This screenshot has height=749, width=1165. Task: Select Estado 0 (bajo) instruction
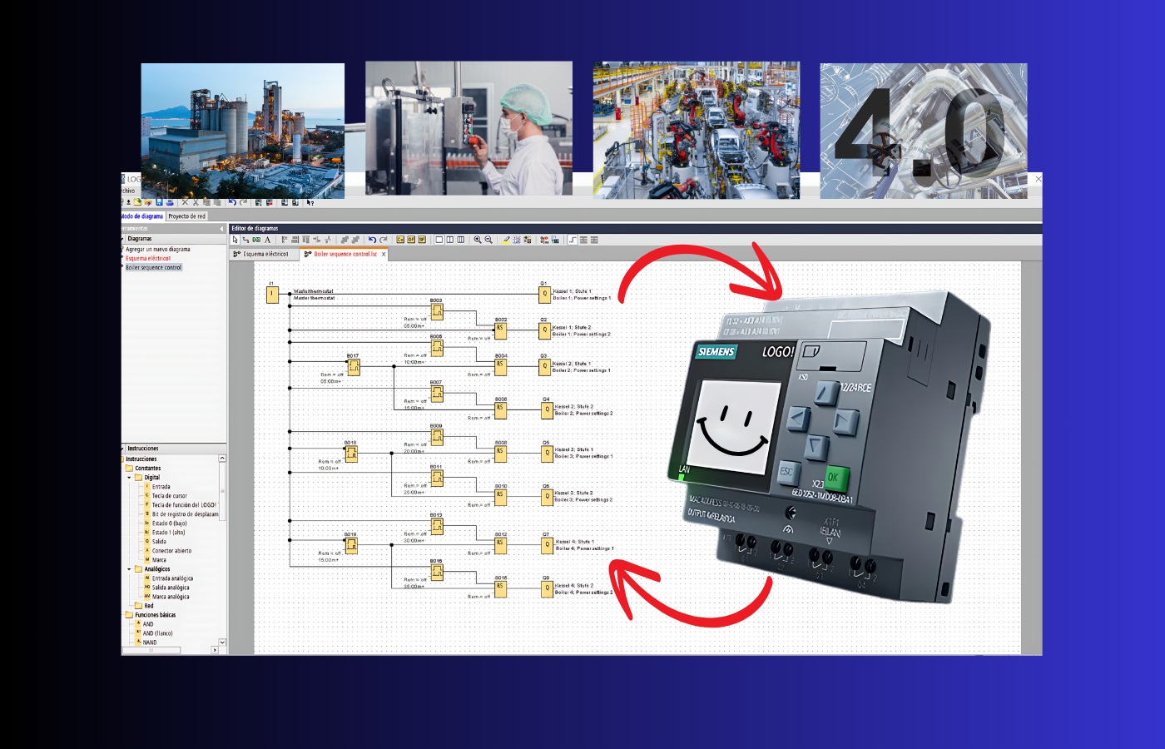pos(169,523)
